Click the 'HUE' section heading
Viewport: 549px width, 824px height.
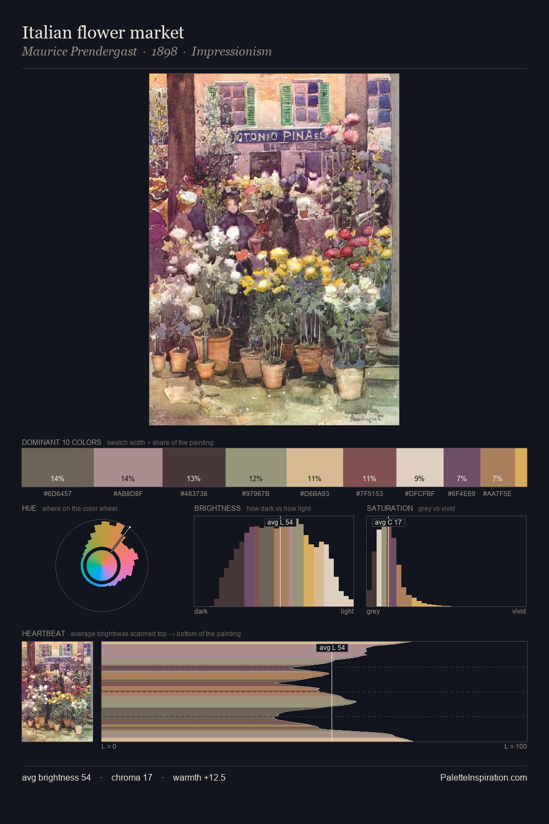(29, 508)
